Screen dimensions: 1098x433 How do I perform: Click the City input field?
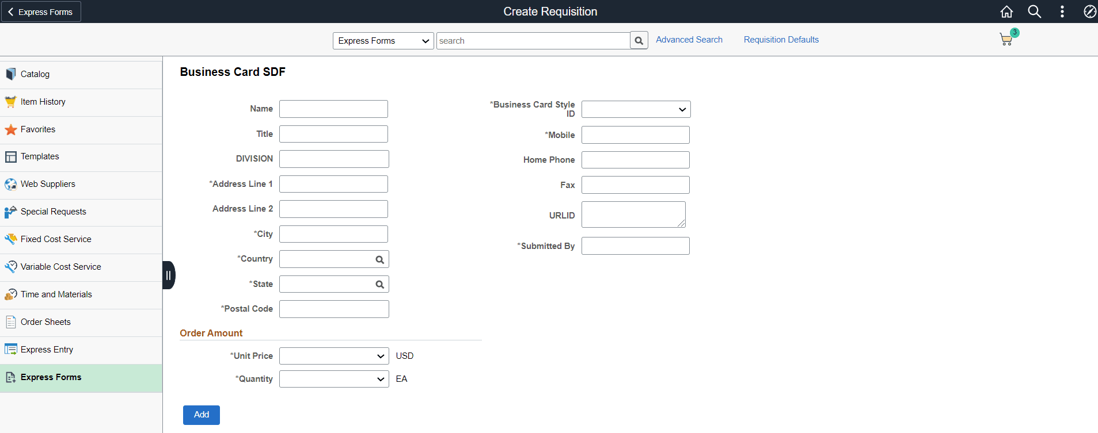333,234
